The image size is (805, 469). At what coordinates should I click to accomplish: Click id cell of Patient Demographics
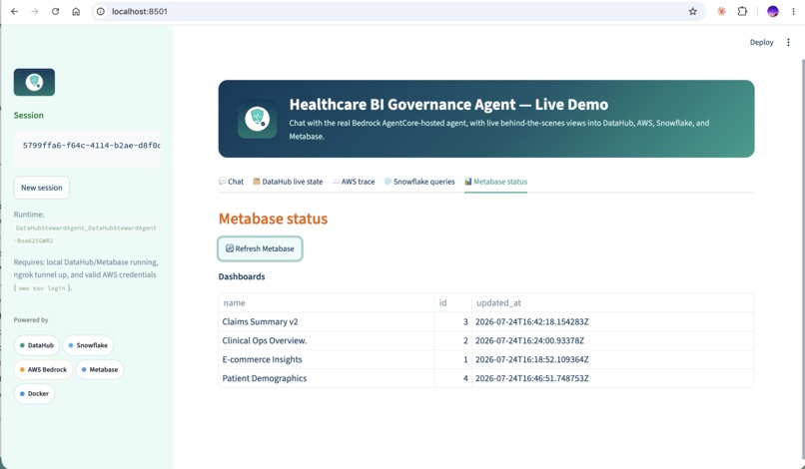point(452,378)
